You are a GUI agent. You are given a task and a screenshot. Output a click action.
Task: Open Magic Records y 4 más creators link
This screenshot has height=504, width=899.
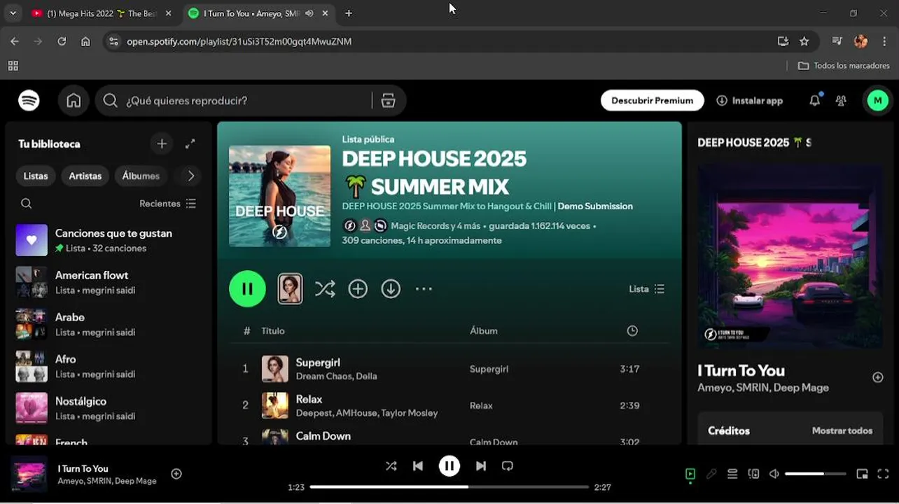pyautogui.click(x=435, y=226)
